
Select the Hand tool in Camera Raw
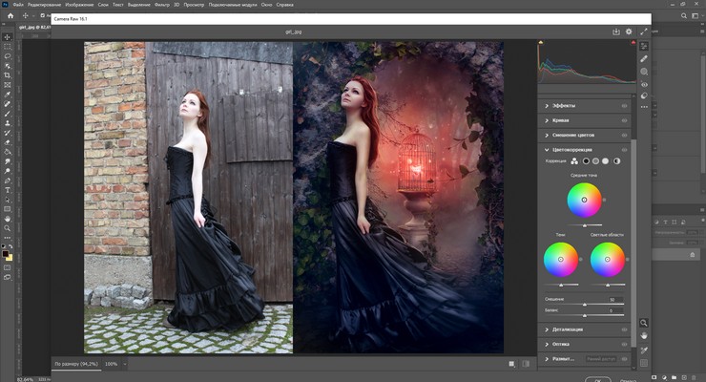[x=645, y=336]
